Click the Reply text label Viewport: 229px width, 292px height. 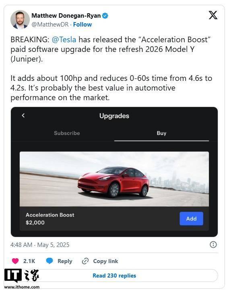[x=65, y=261]
